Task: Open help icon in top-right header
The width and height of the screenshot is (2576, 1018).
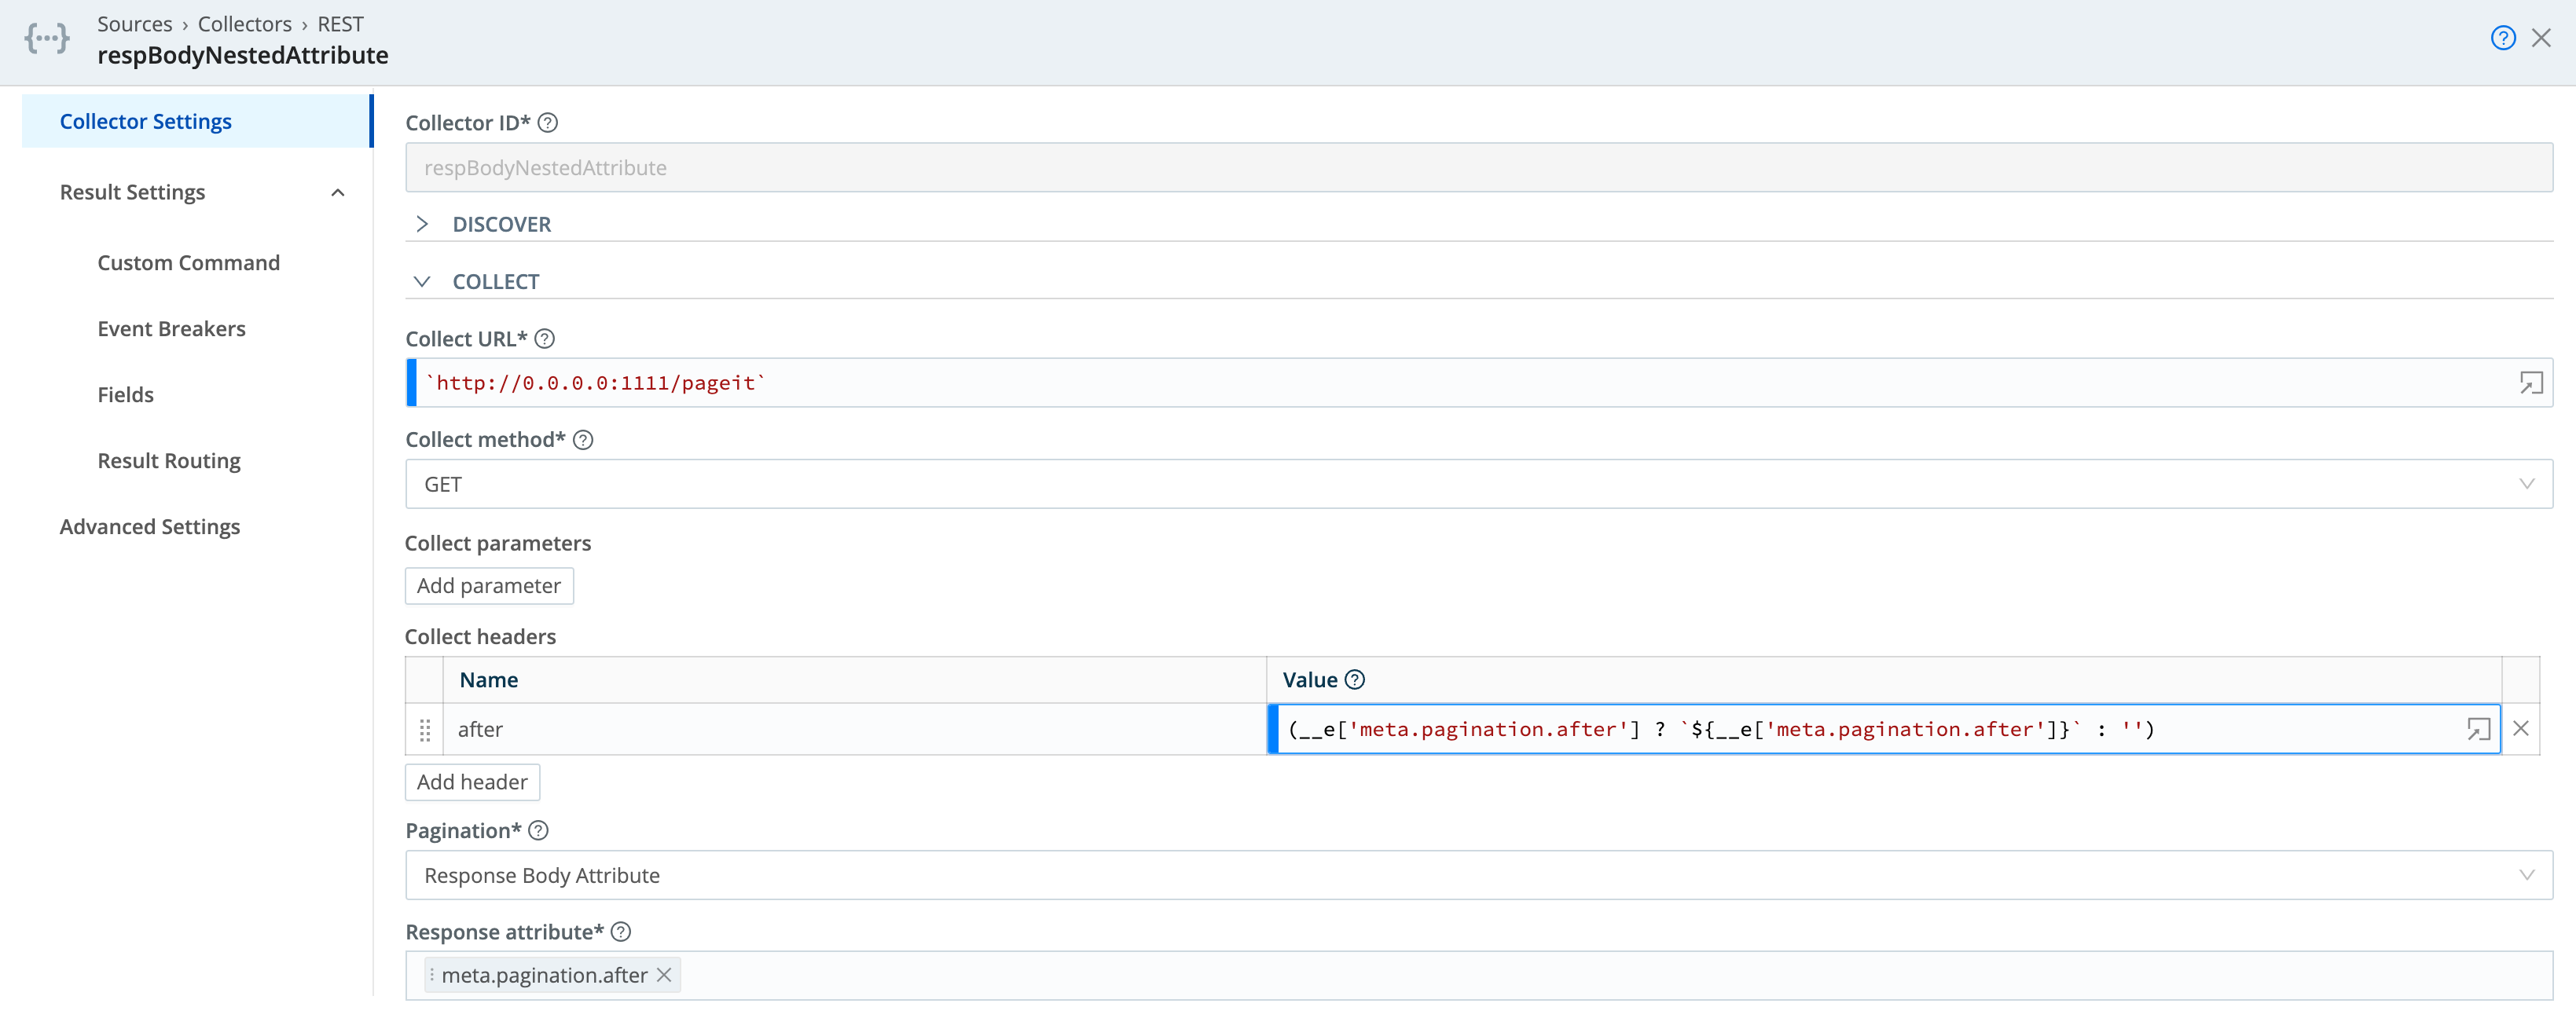Action: 2502,38
